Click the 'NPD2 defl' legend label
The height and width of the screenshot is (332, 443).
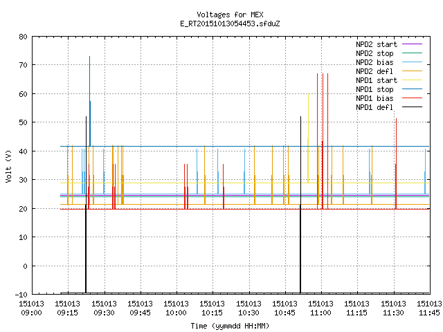pyautogui.click(x=374, y=71)
